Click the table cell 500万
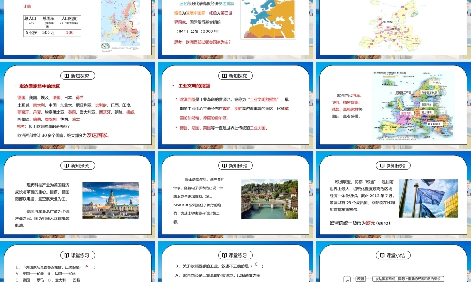This screenshot has width=471, height=282. pos(49,33)
